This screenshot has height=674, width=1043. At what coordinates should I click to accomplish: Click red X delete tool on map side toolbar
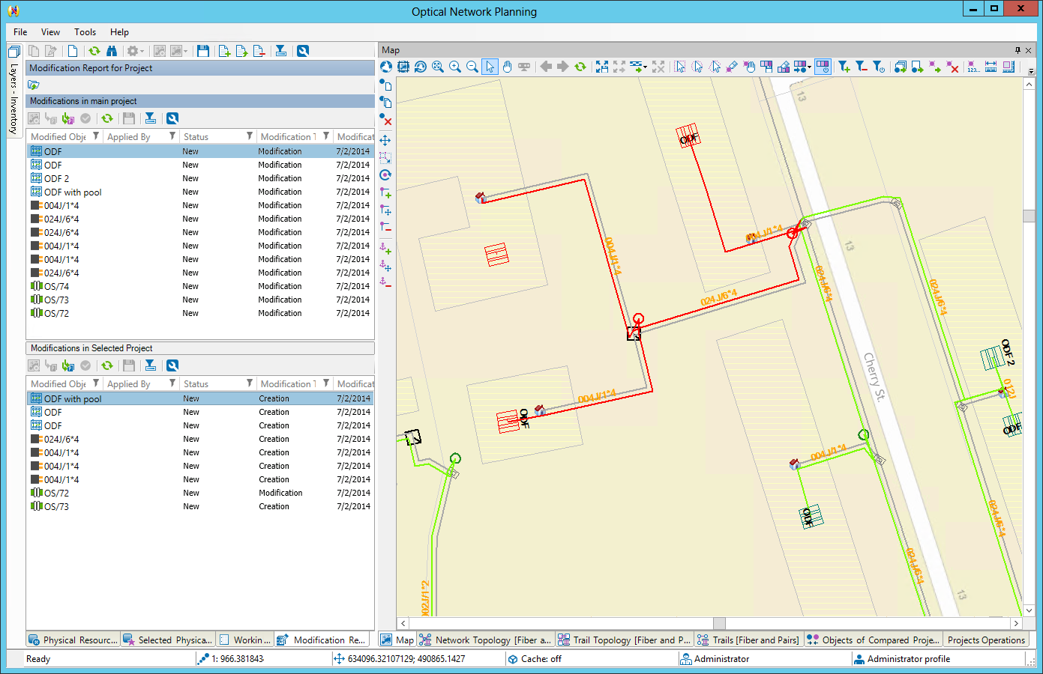coord(385,119)
